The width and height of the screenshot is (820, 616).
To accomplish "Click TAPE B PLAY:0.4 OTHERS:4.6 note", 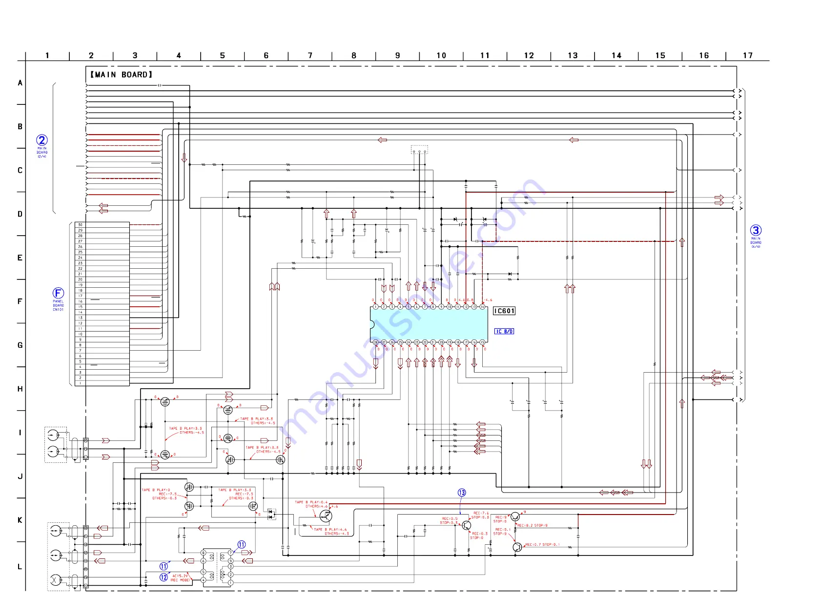I will pyautogui.click(x=311, y=504).
